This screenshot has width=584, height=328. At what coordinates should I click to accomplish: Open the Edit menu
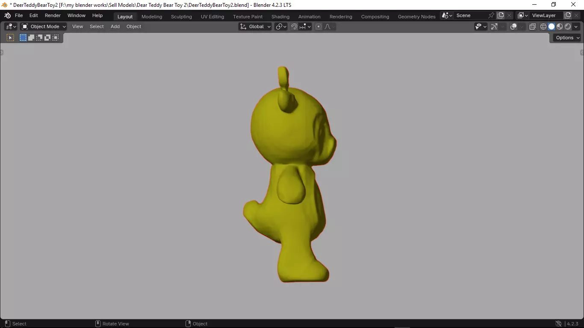pyautogui.click(x=34, y=15)
